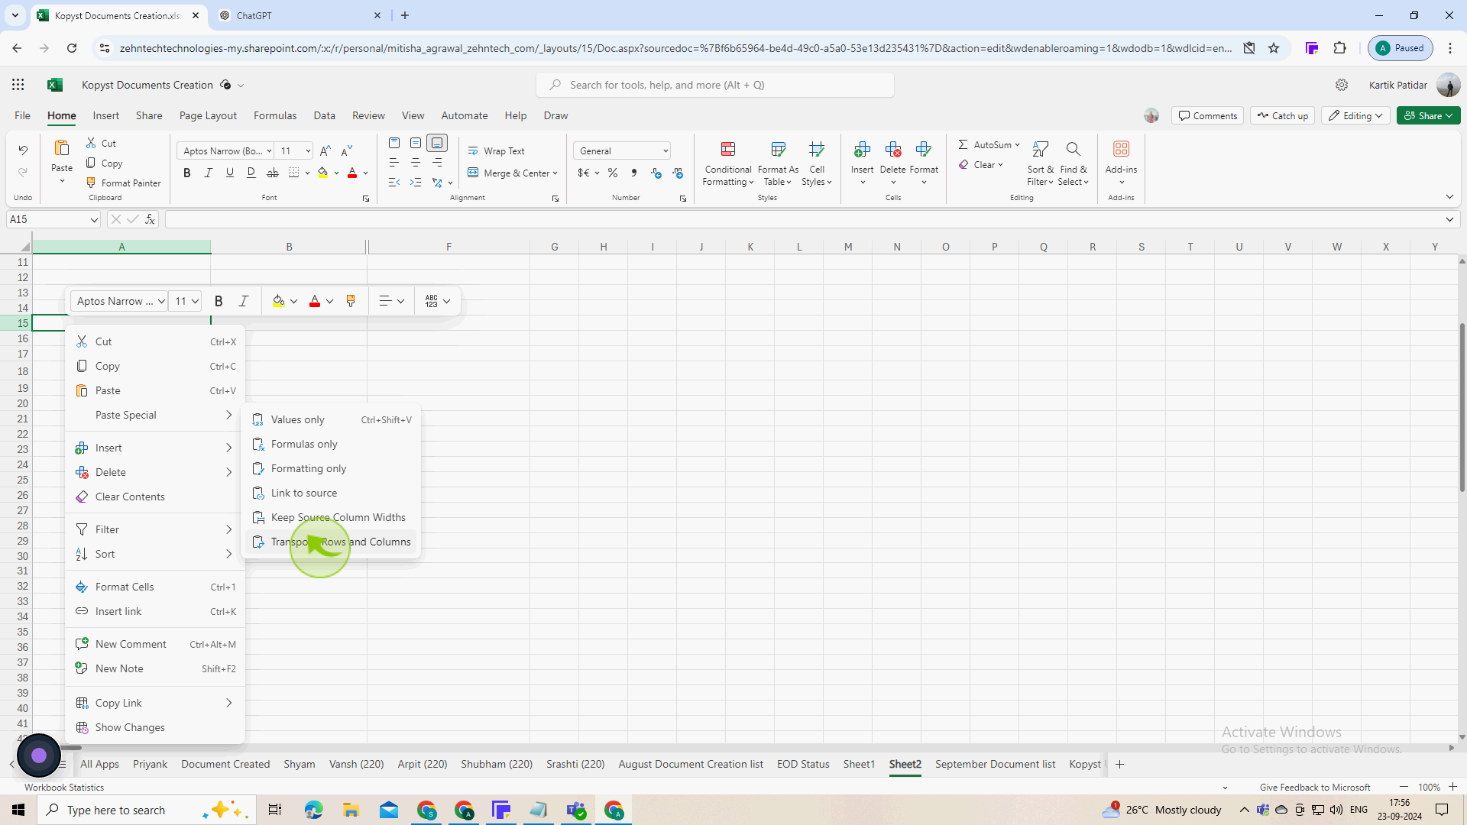Click the format painter brush in mini toolbar
The image size is (1467, 825).
351,301
